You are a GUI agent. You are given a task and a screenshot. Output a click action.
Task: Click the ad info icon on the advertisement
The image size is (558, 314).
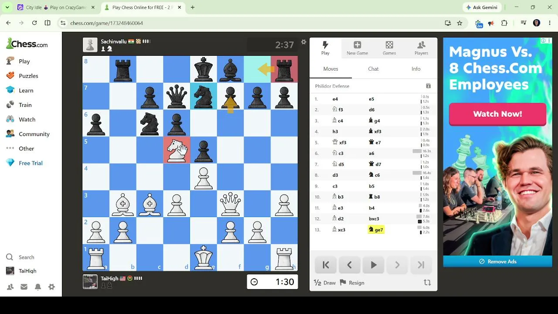click(543, 41)
